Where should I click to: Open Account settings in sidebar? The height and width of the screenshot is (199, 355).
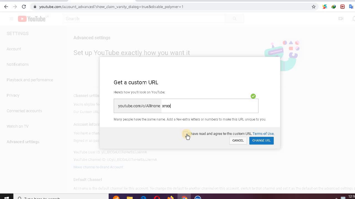click(x=14, y=49)
